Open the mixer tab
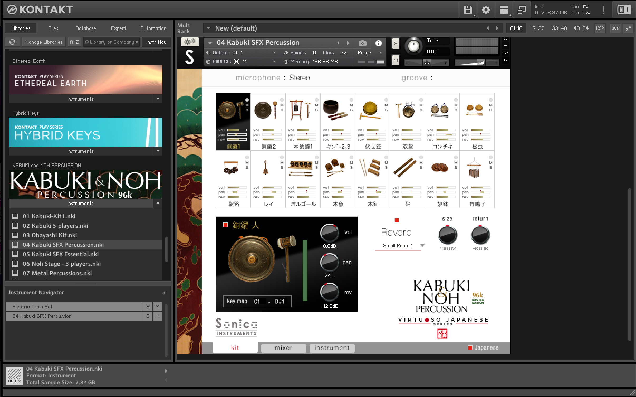 pos(283,348)
